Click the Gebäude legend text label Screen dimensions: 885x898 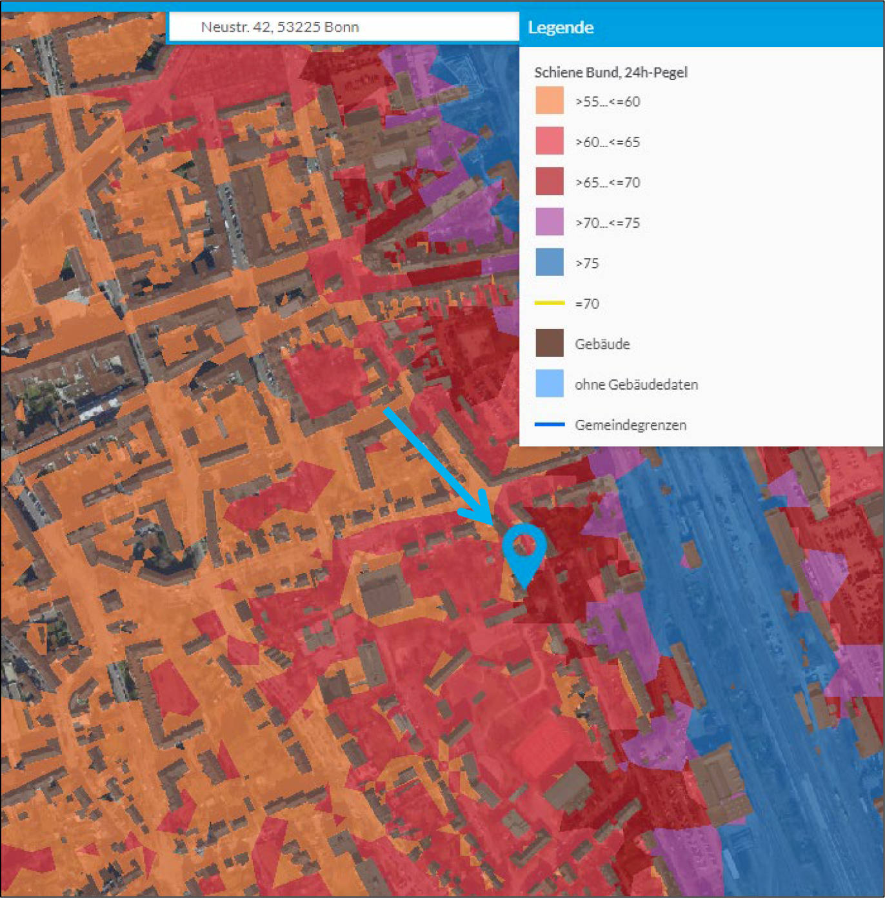coord(602,344)
